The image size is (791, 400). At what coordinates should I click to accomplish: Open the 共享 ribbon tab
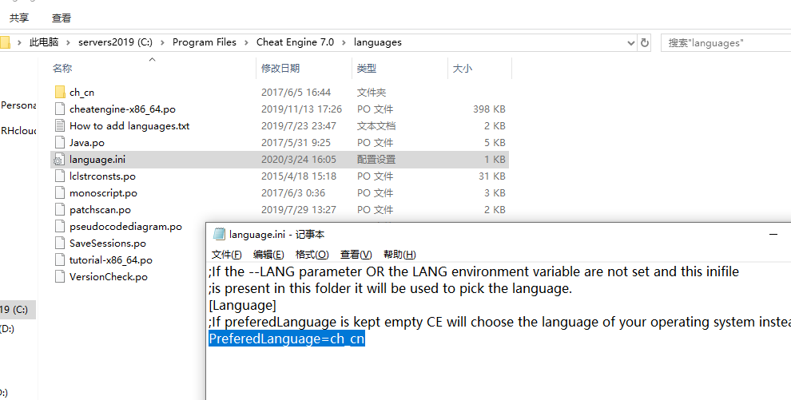pos(19,18)
